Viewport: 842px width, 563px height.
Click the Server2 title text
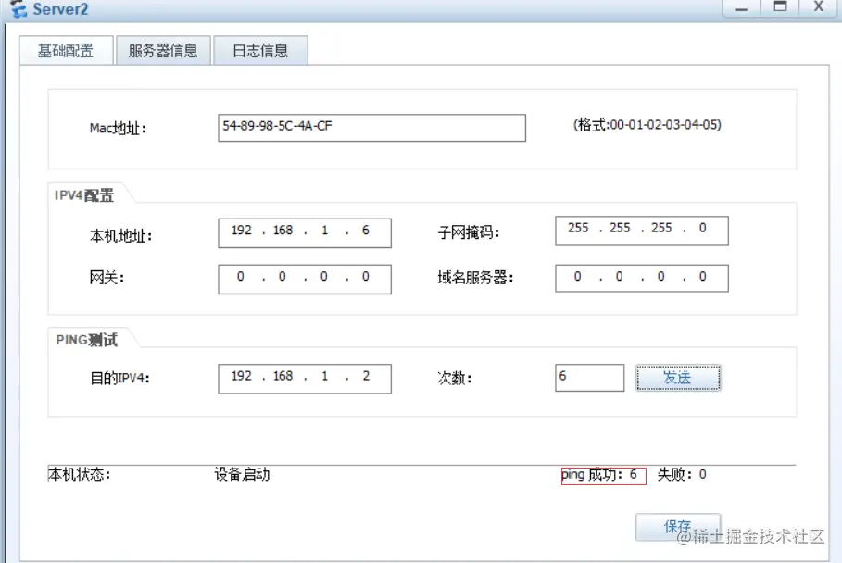tap(61, 9)
